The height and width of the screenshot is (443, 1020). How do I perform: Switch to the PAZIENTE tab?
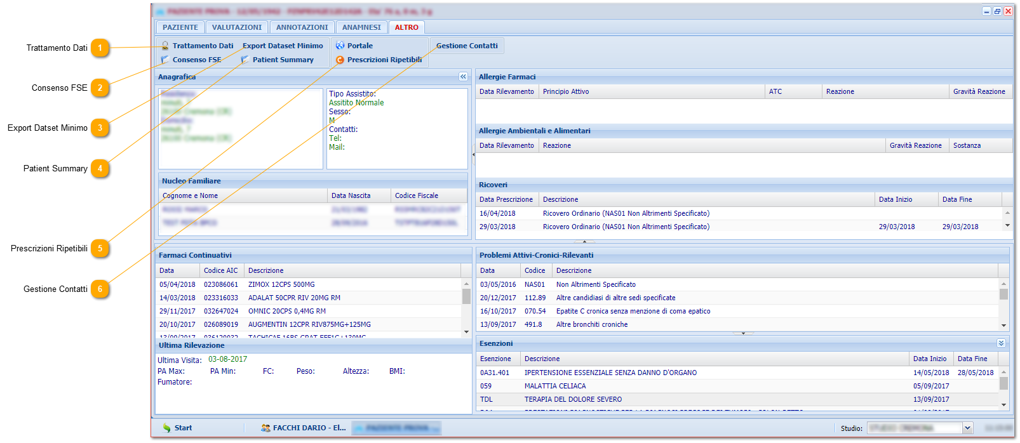tap(180, 27)
